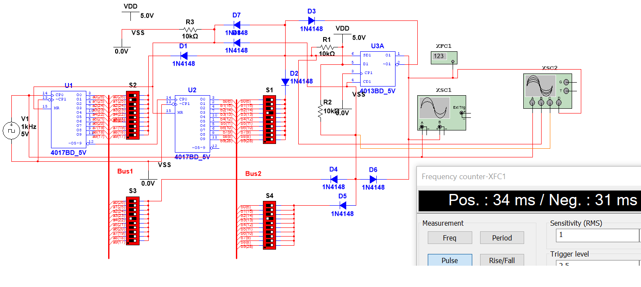Select the U3A 4013BD flip-flop
The width and height of the screenshot is (641, 287).
pos(378,68)
